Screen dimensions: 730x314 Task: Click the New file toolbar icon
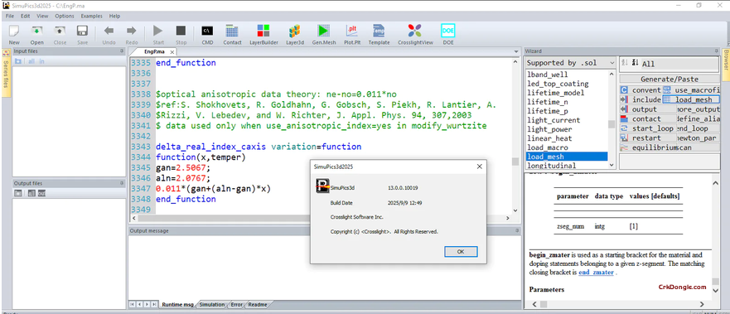[14, 31]
